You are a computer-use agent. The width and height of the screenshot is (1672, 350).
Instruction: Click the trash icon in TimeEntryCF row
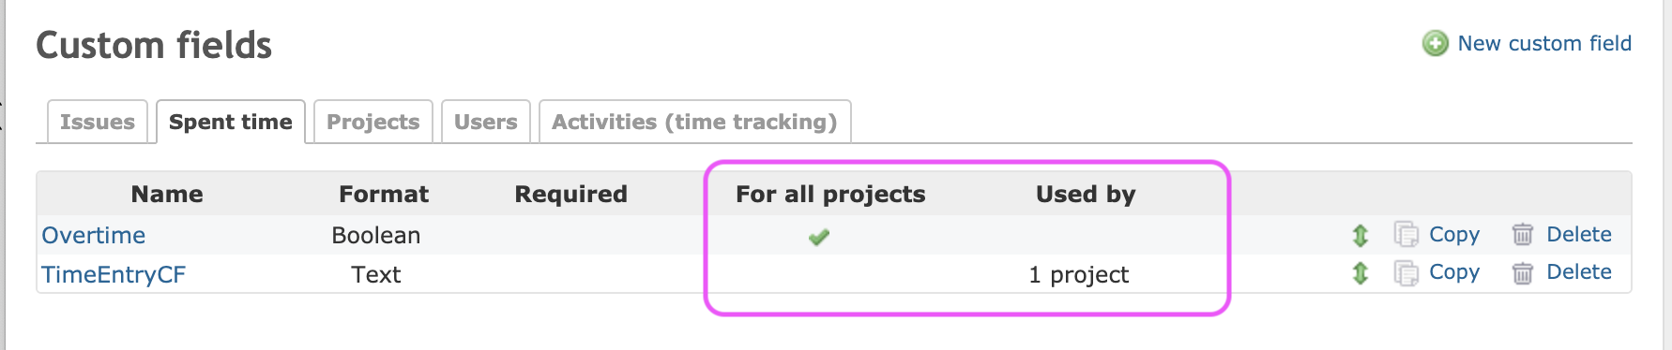(1523, 272)
